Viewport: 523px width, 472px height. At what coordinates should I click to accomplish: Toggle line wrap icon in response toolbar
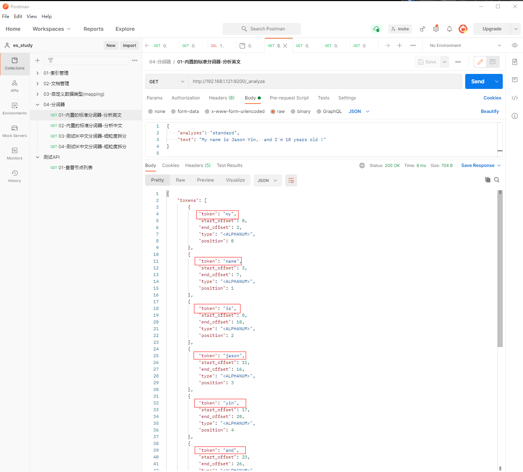(291, 180)
